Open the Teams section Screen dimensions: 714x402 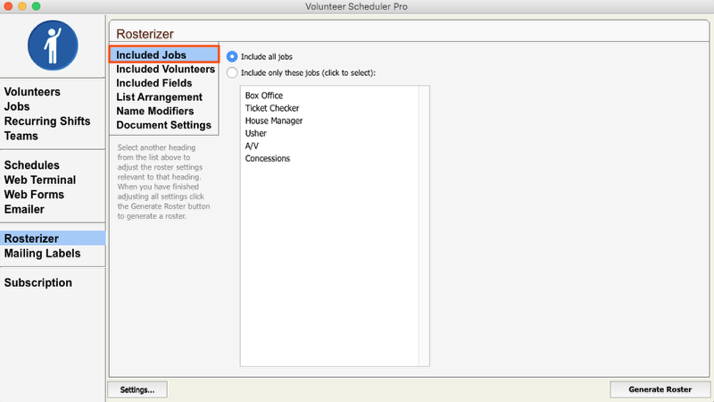[x=21, y=136]
